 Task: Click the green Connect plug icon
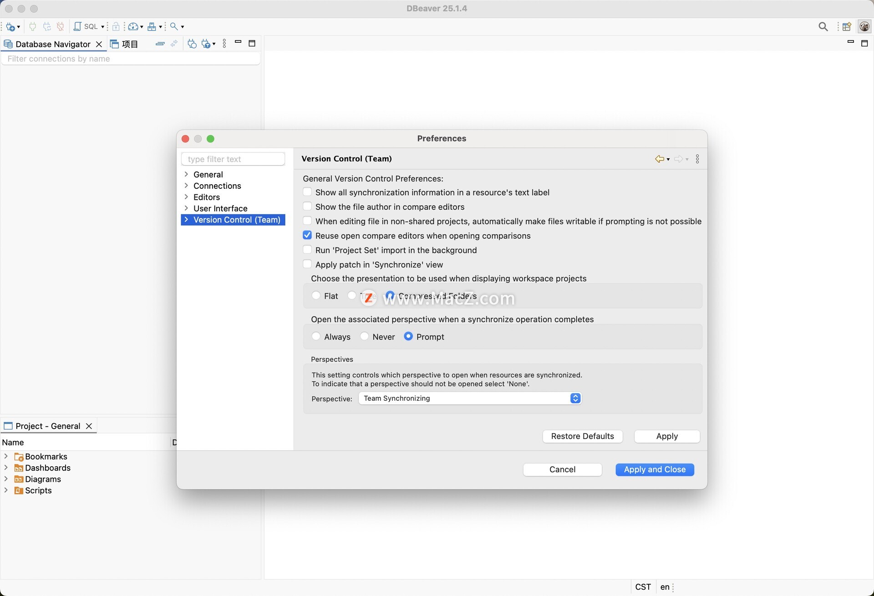tap(33, 26)
